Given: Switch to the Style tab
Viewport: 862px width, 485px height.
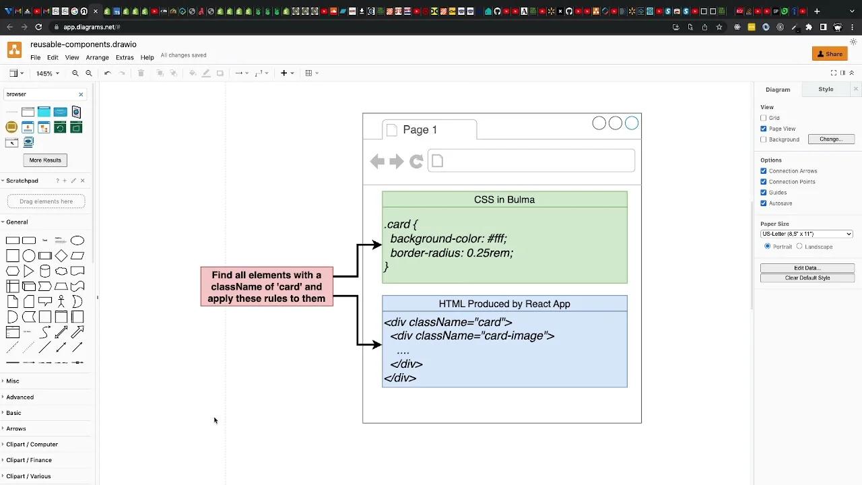Looking at the screenshot, I should (825, 89).
